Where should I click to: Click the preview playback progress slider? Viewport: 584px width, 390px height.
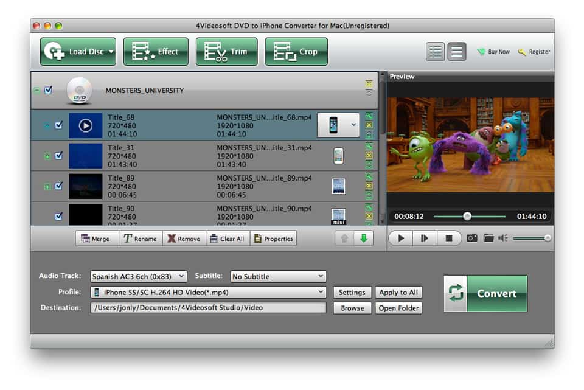[469, 216]
